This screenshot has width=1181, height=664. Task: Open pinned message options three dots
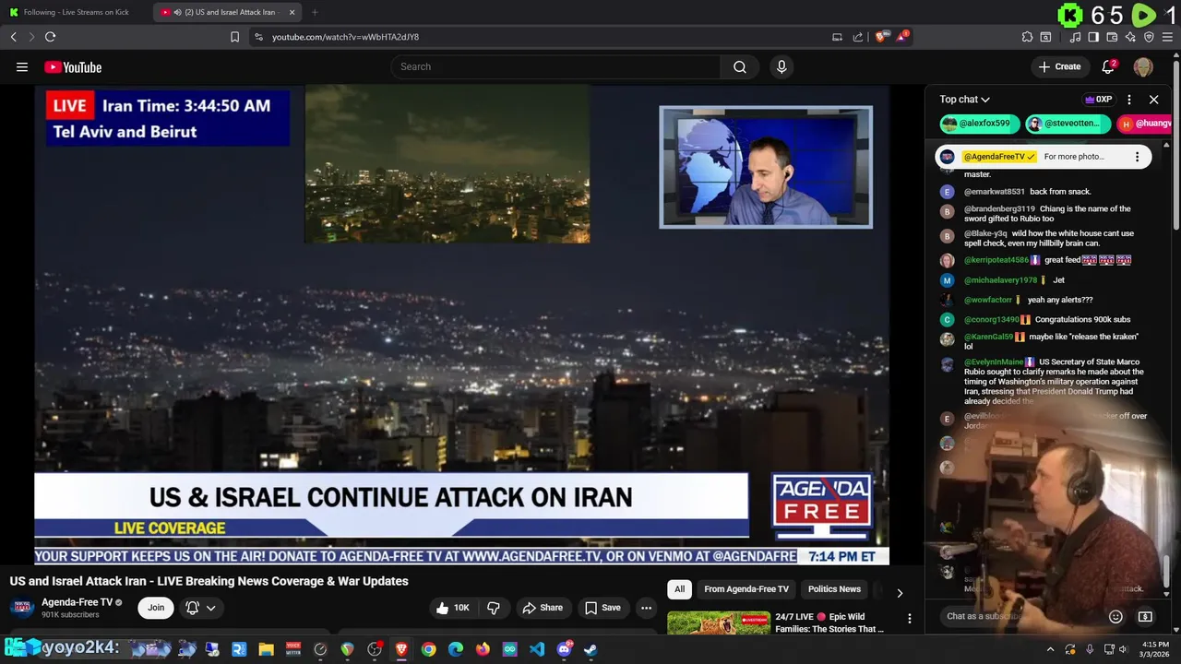pyautogui.click(x=1137, y=157)
